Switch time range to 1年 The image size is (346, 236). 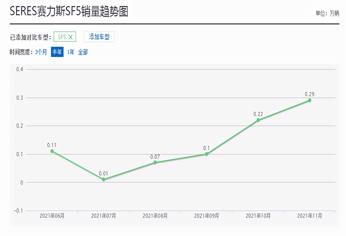(71, 52)
